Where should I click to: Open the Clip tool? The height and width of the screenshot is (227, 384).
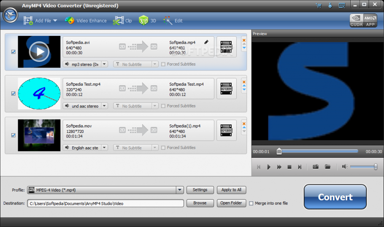click(x=123, y=21)
